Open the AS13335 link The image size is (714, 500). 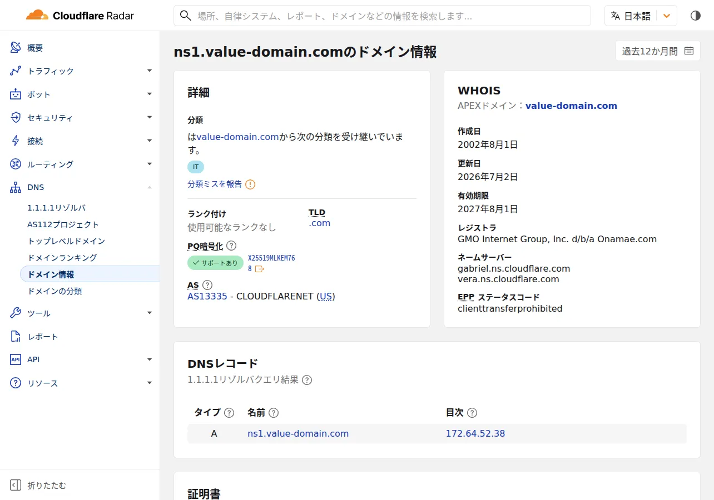point(207,297)
